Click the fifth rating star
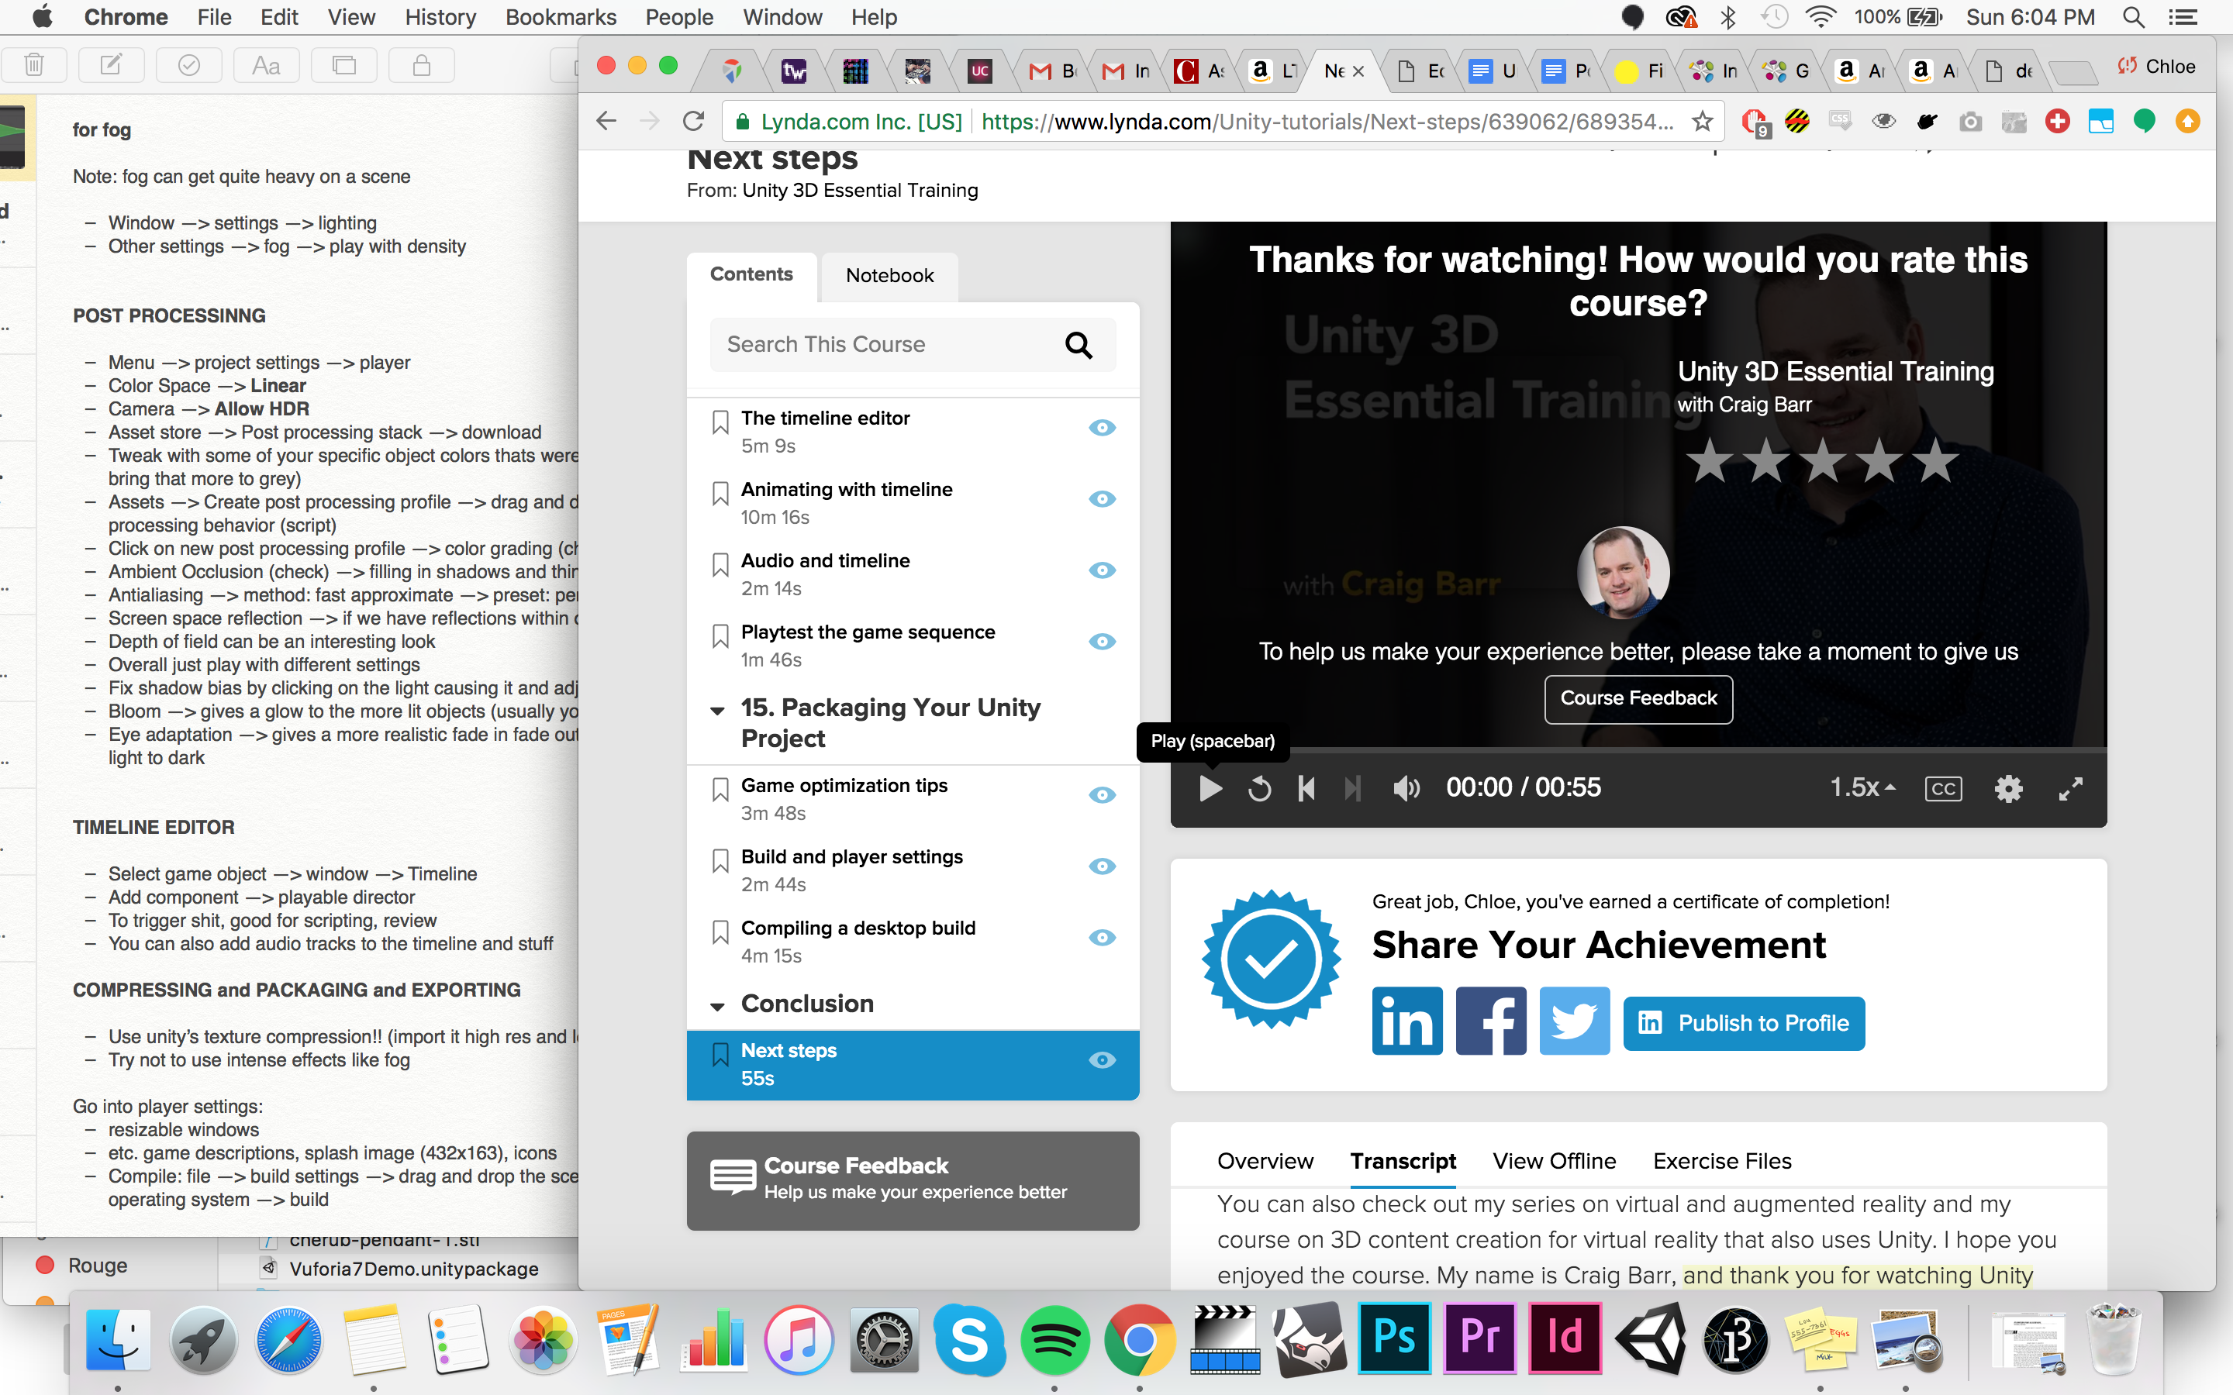Viewport: 2233px width, 1395px height. click(1935, 460)
